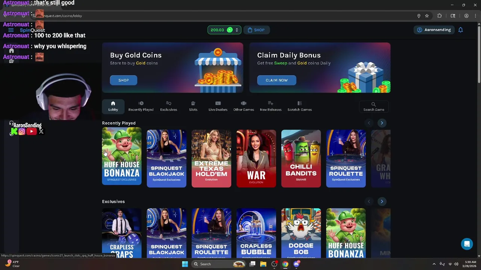Open SpinQuest Roulette in Recently Played
481x270 pixels.
pos(346,158)
